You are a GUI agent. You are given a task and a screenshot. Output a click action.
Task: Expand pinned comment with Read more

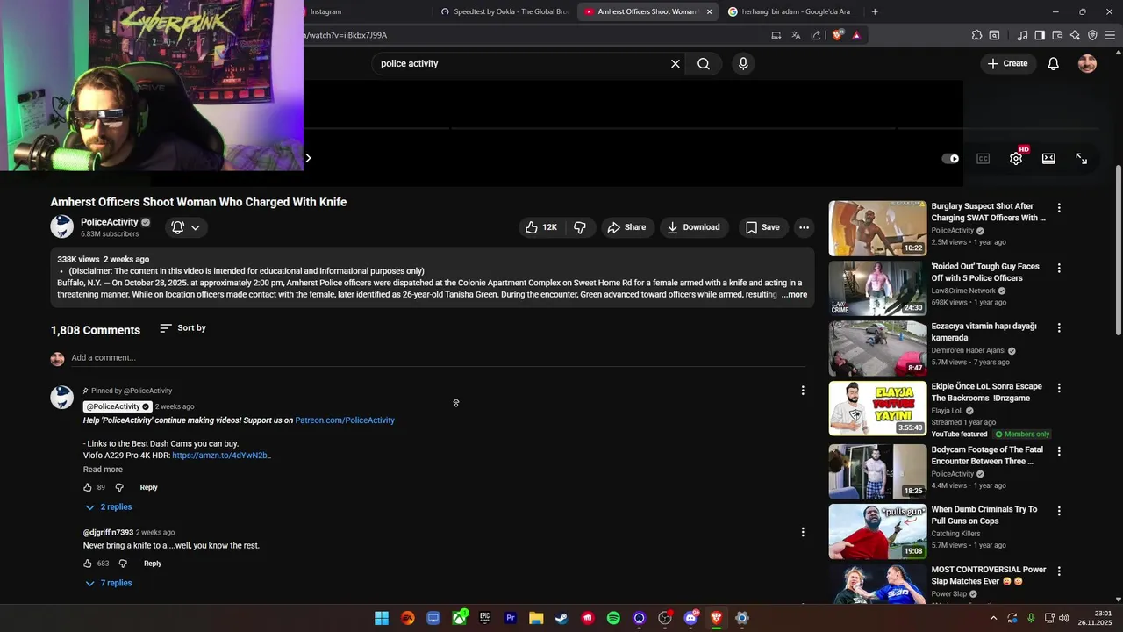pyautogui.click(x=103, y=470)
